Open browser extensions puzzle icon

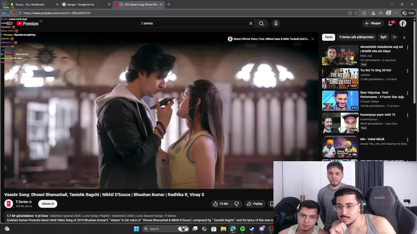point(364,13)
